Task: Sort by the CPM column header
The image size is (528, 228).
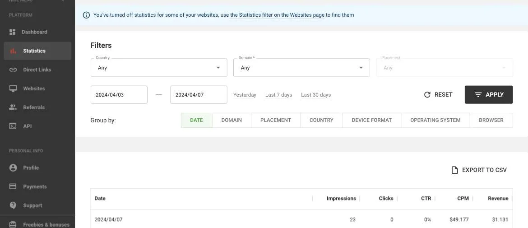Action: (463, 198)
